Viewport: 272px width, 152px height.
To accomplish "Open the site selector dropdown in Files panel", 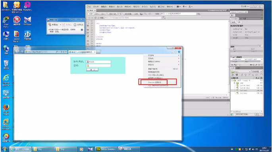I will 241,72.
